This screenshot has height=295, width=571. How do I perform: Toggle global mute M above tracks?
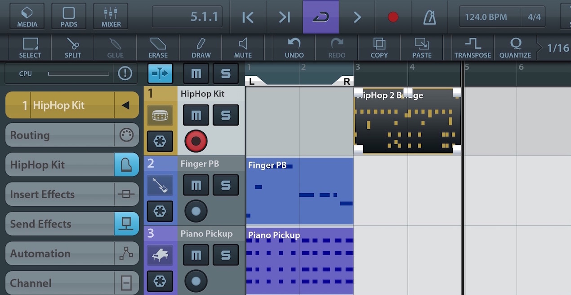click(196, 74)
